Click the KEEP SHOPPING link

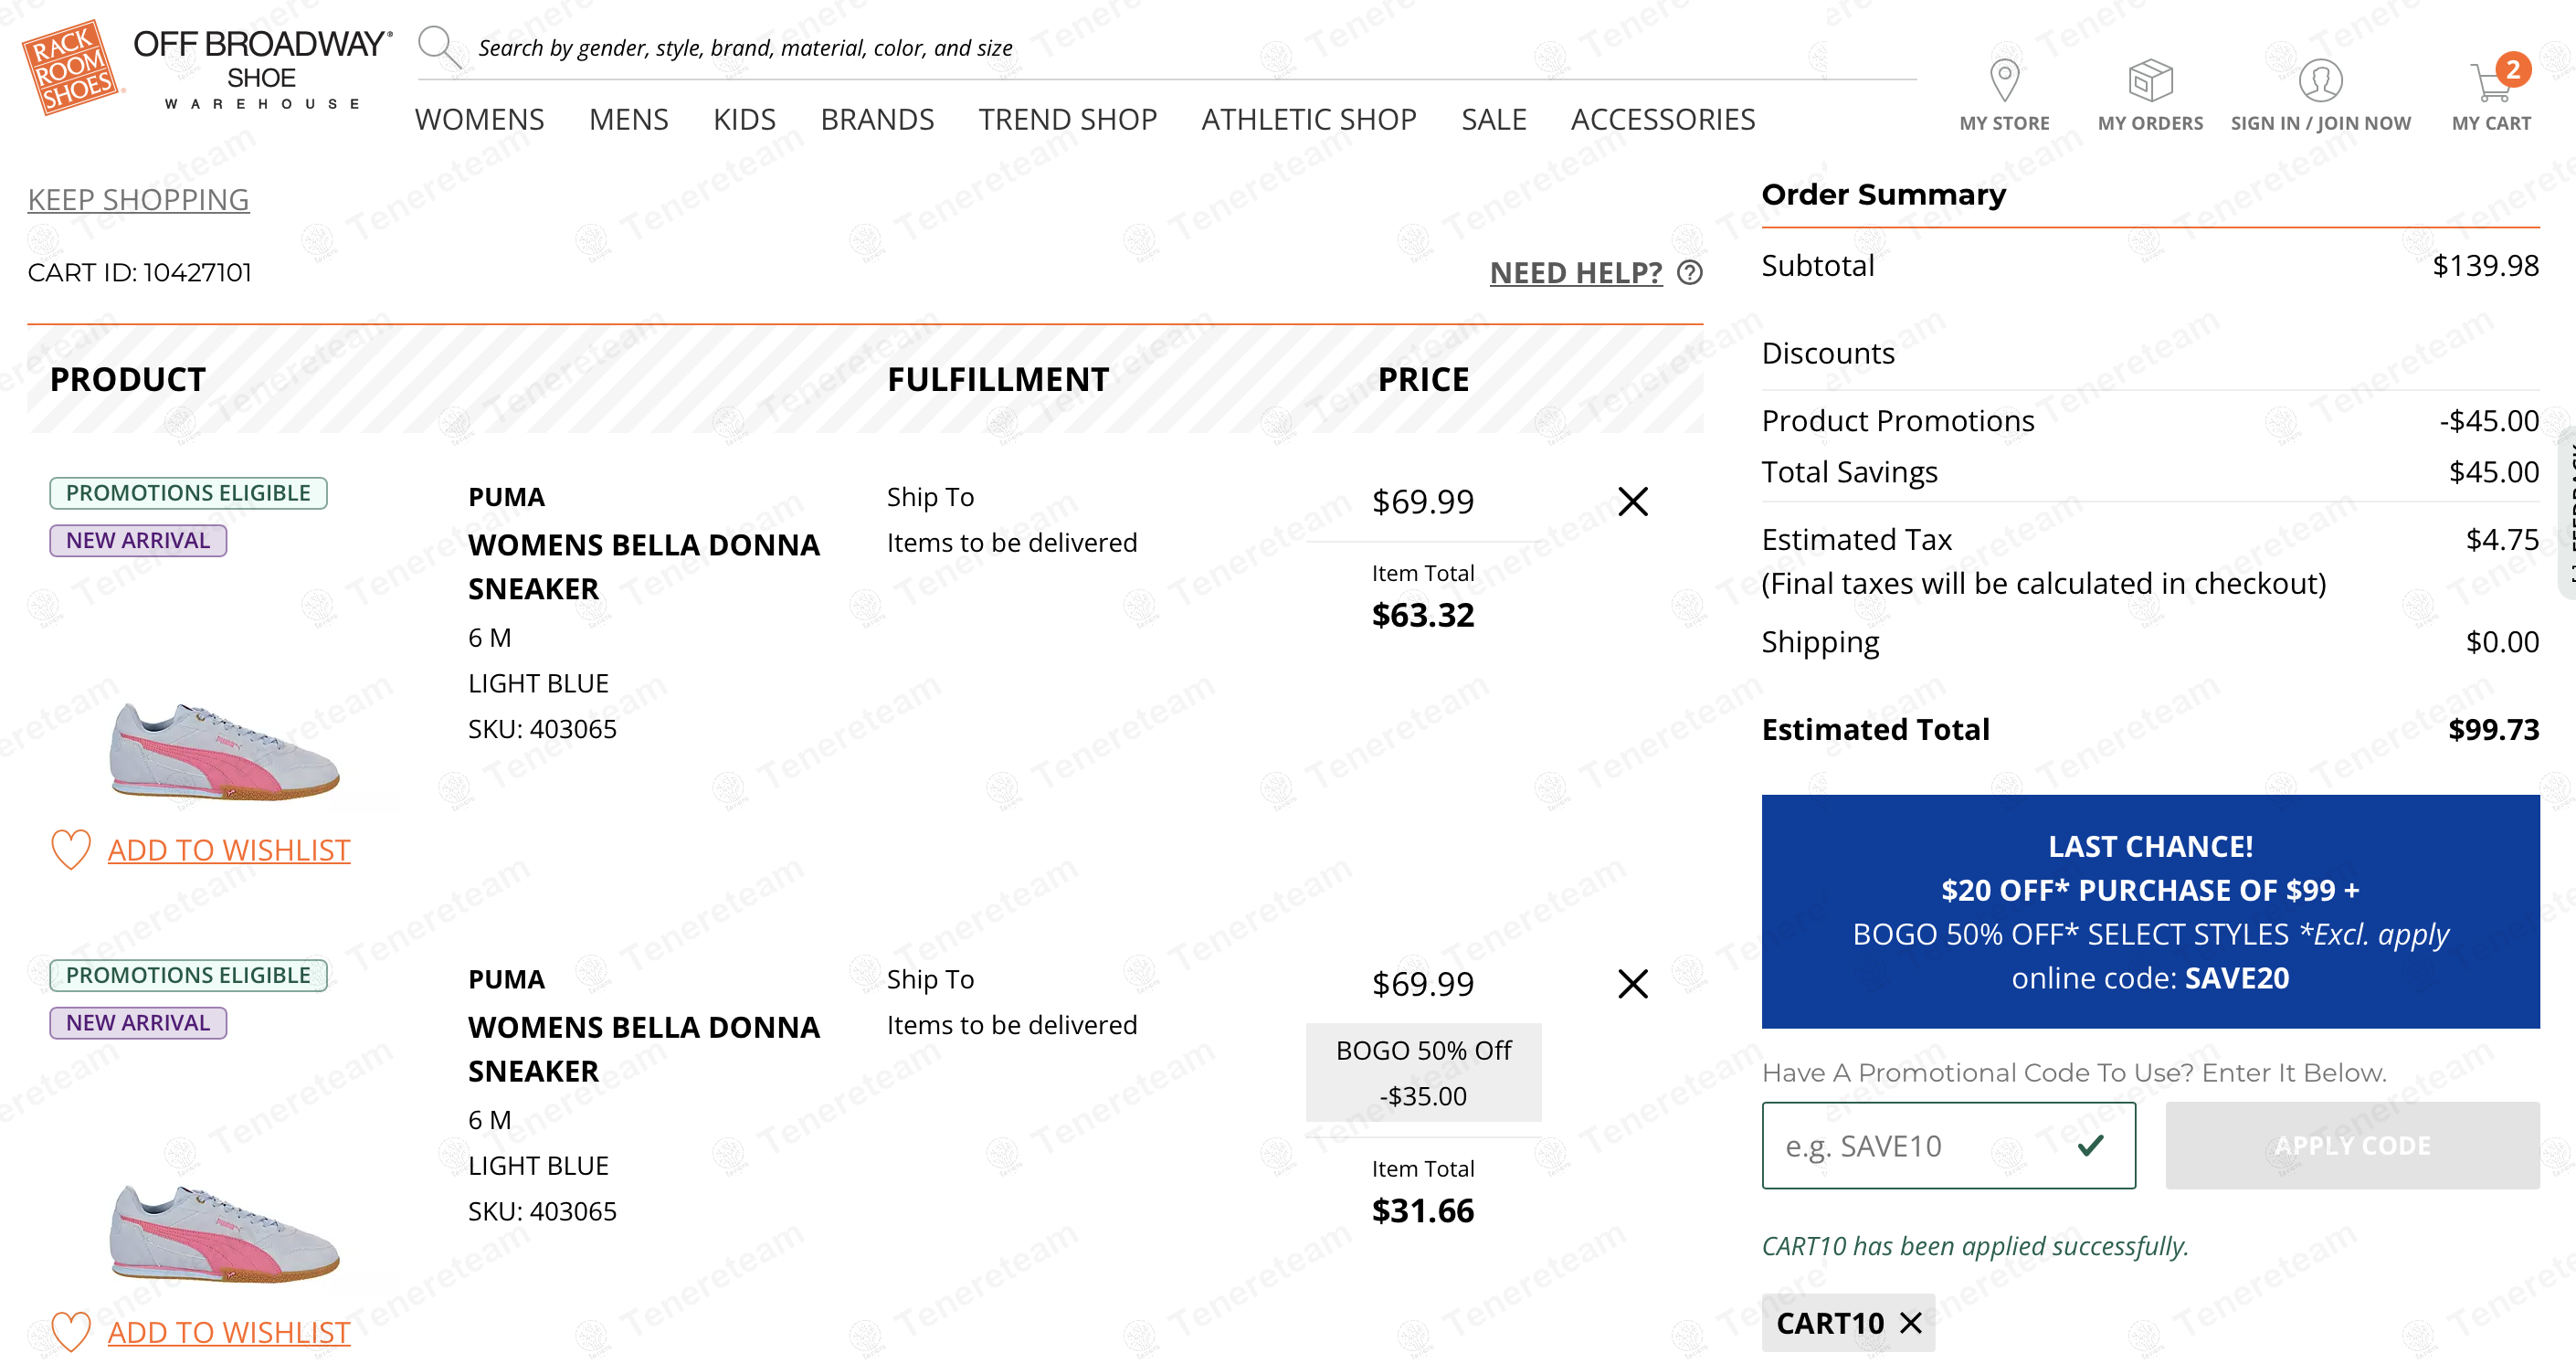coord(138,199)
